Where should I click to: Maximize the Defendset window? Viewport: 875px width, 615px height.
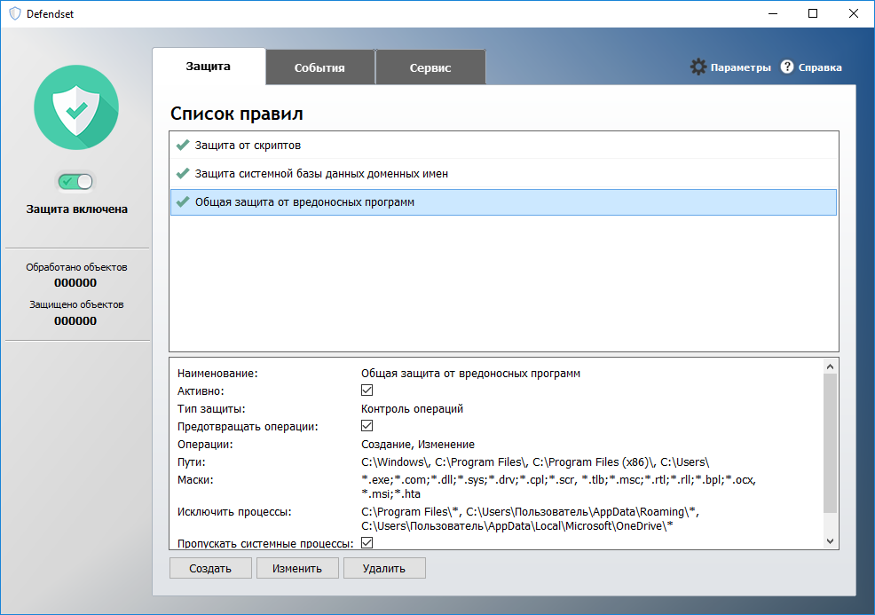[x=813, y=13]
